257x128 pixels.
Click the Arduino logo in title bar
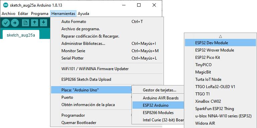click(6, 5)
